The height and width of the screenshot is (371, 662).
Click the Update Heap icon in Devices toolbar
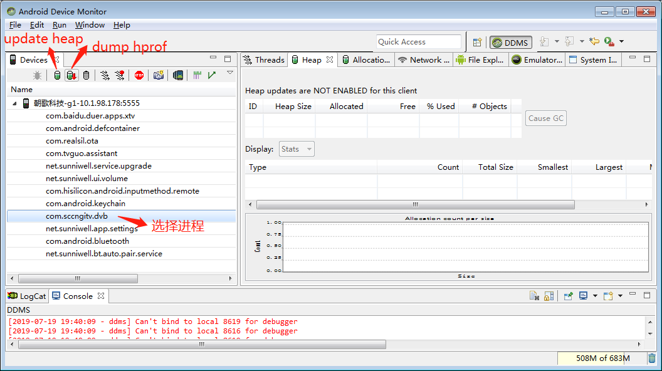57,76
